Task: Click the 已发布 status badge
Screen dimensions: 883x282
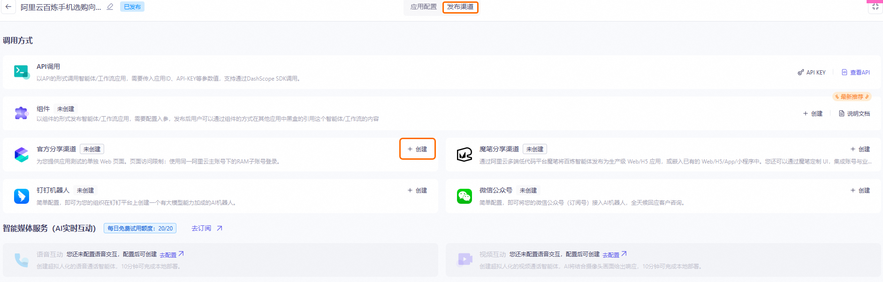Action: tap(132, 7)
